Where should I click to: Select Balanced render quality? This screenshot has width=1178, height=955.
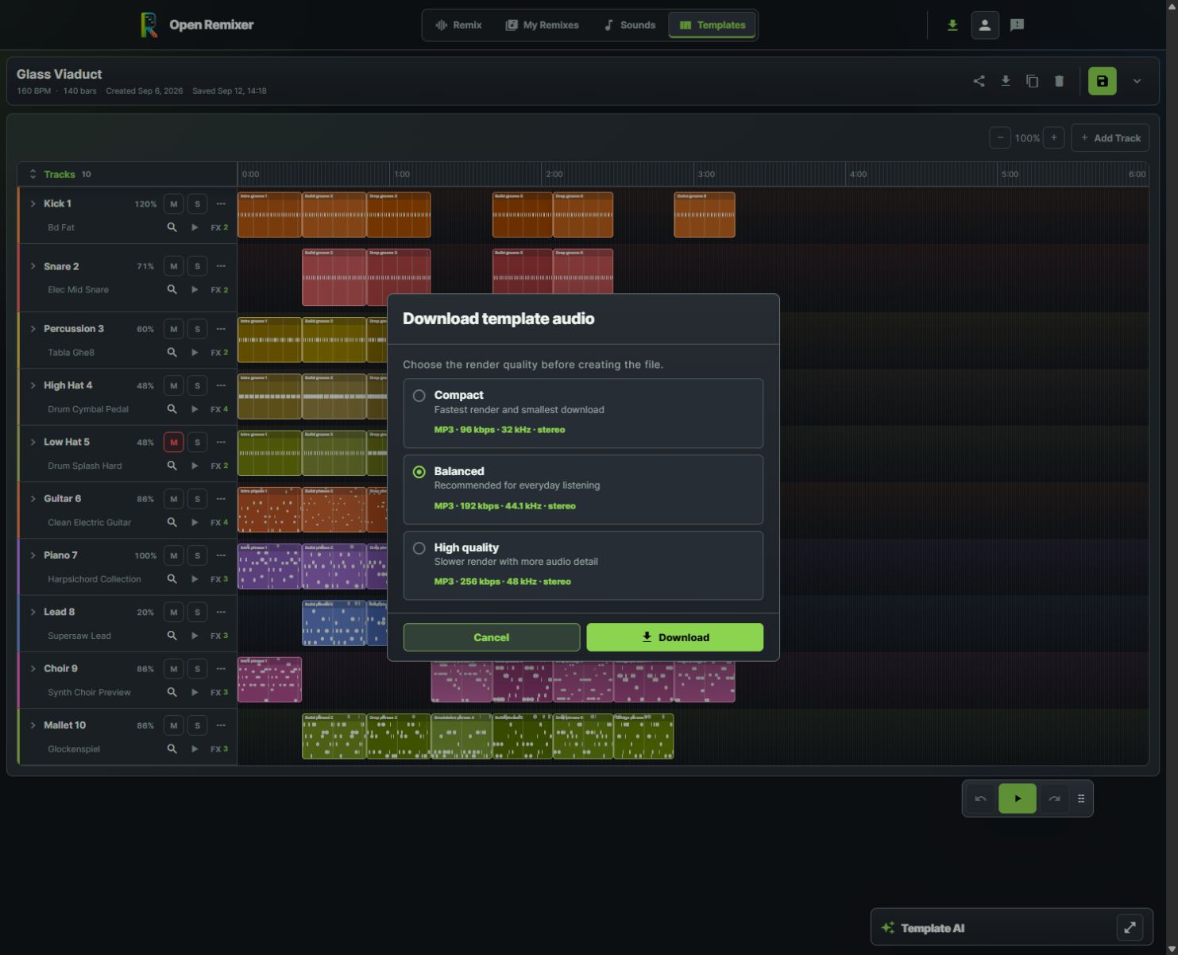click(583, 489)
